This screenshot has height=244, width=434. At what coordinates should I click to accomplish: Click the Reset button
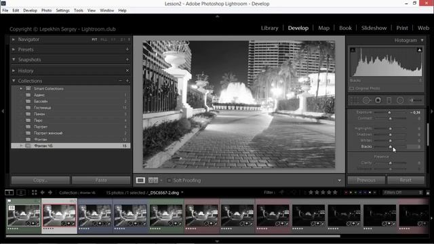tap(406, 180)
